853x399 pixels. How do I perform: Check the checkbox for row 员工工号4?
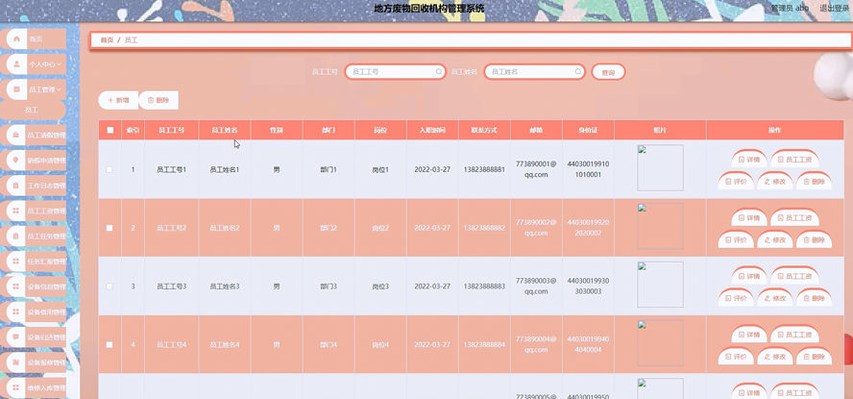[x=110, y=344]
